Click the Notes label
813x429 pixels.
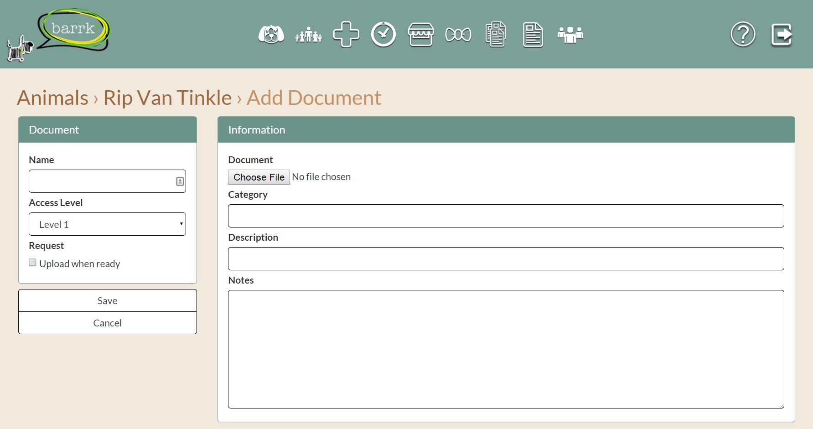241,280
